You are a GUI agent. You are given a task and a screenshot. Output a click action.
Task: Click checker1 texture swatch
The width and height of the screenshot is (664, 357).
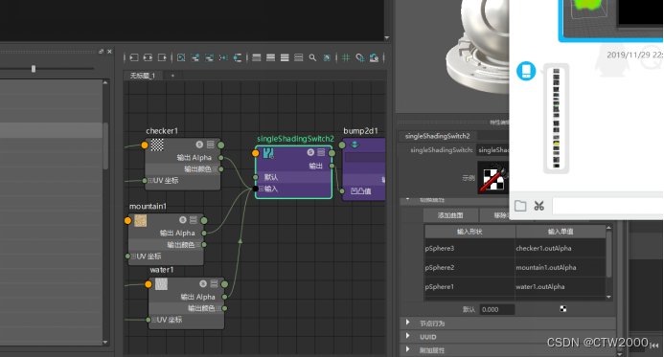tap(157, 145)
